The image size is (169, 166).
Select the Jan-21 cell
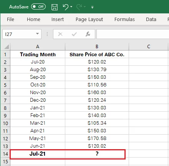(x=38, y=108)
